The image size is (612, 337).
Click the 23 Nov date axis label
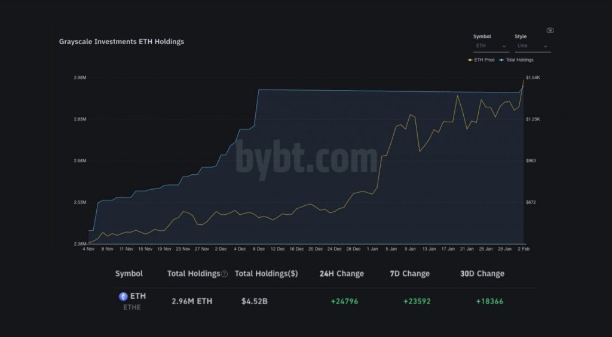(x=183, y=249)
